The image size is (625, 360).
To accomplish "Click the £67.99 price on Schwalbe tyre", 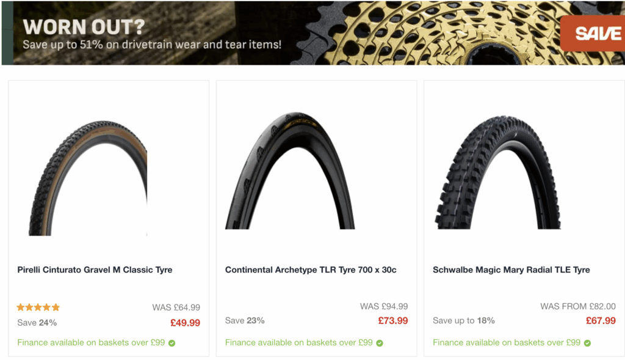I will [601, 320].
